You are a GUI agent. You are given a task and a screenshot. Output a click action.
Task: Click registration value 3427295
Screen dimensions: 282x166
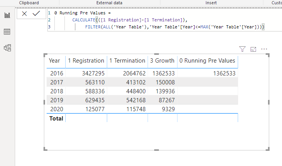93,73
